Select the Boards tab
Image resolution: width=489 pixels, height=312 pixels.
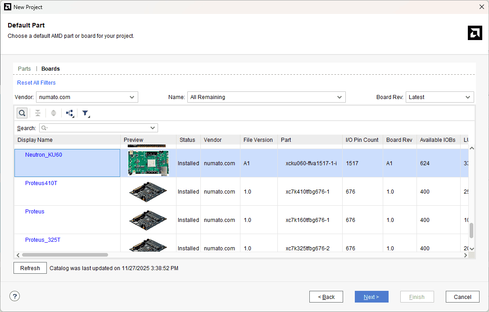click(x=50, y=69)
